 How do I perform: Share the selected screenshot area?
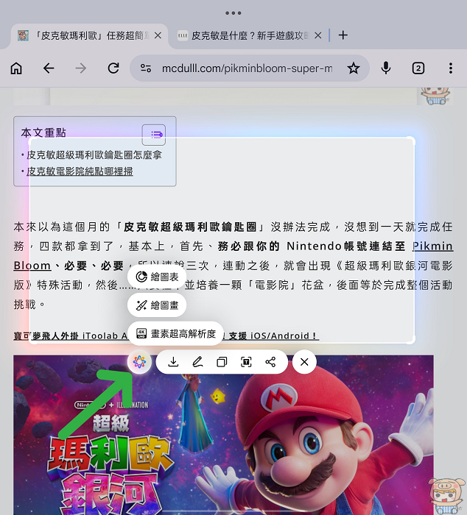(x=270, y=362)
